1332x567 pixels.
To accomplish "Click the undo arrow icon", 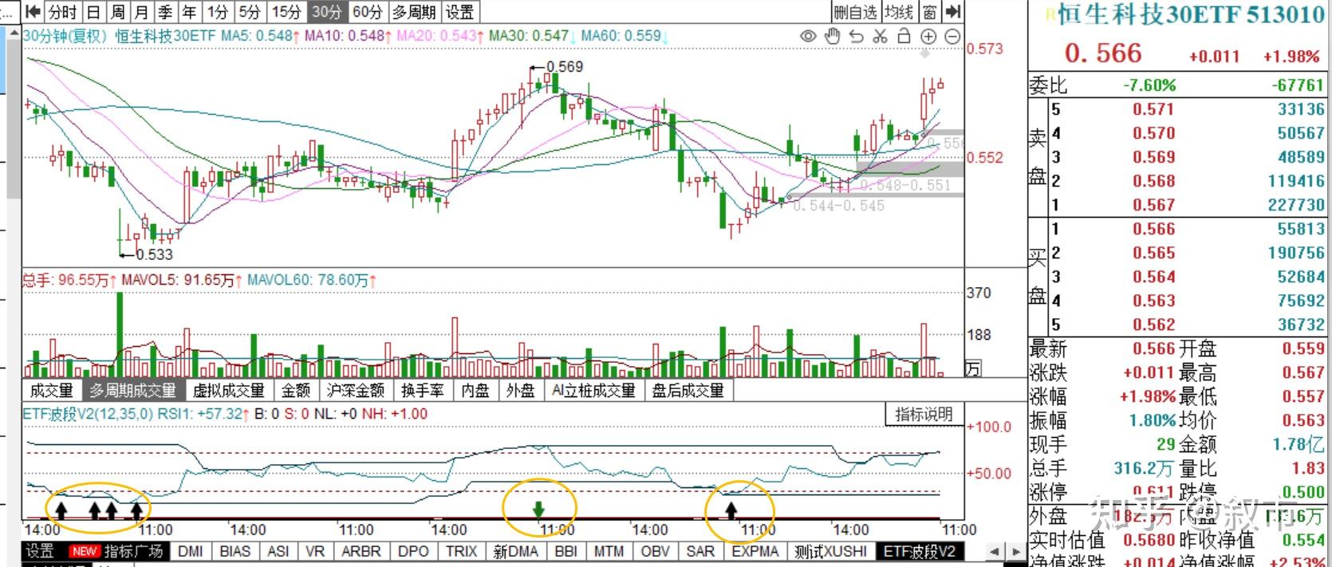I will (857, 37).
